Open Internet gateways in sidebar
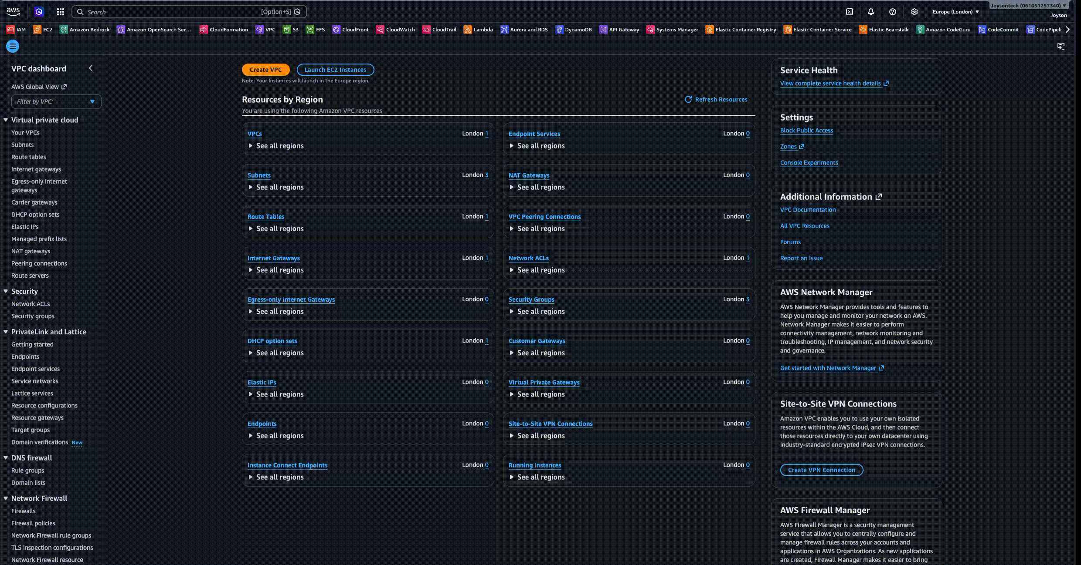This screenshot has width=1081, height=565. tap(36, 169)
